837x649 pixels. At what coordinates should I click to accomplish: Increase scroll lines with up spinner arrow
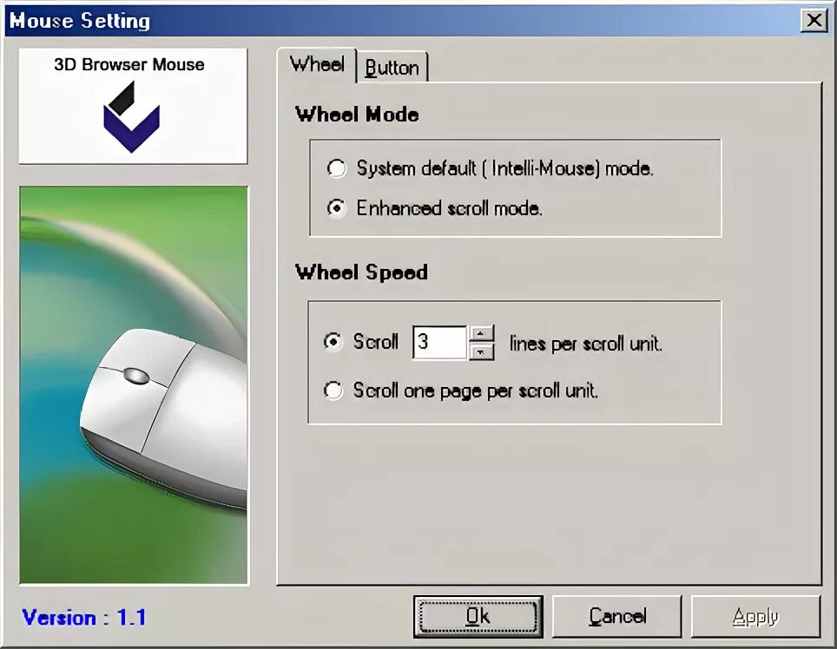[x=482, y=334]
